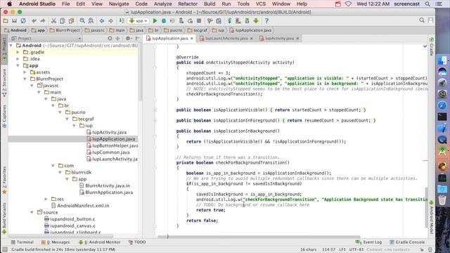This screenshot has width=450, height=253.
Task: Toggle tool window bars in bottom-left corner
Action: point(5,249)
